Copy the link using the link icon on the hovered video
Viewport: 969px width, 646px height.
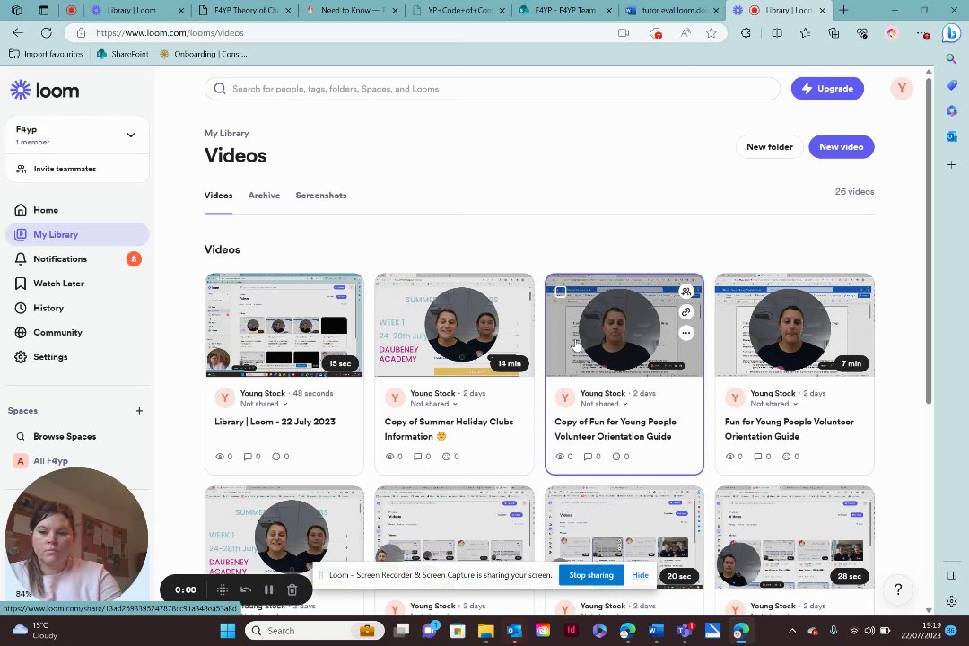point(686,312)
